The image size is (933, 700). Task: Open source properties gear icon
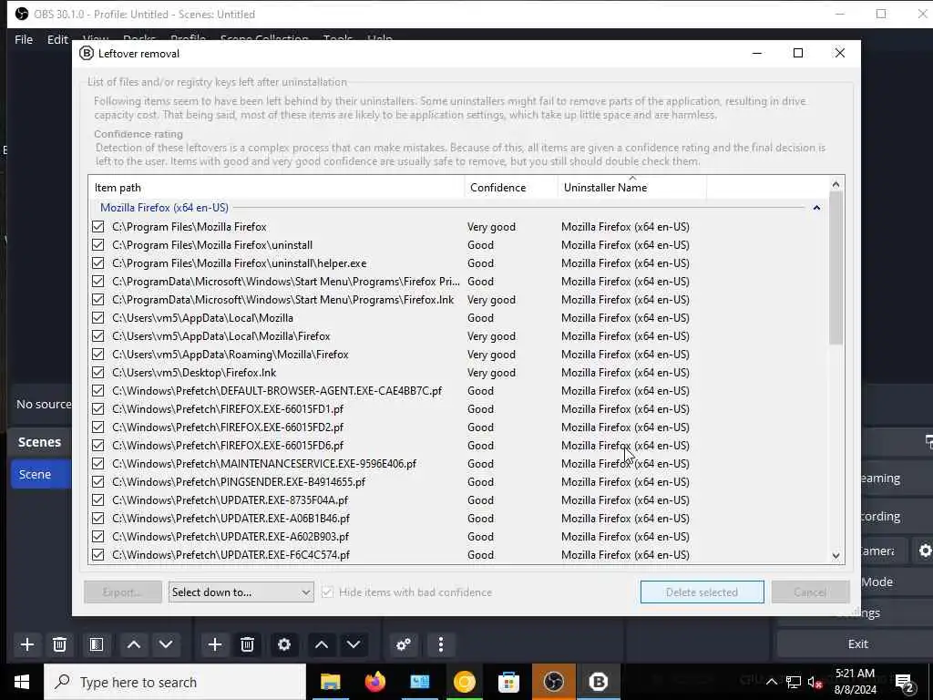click(x=284, y=644)
